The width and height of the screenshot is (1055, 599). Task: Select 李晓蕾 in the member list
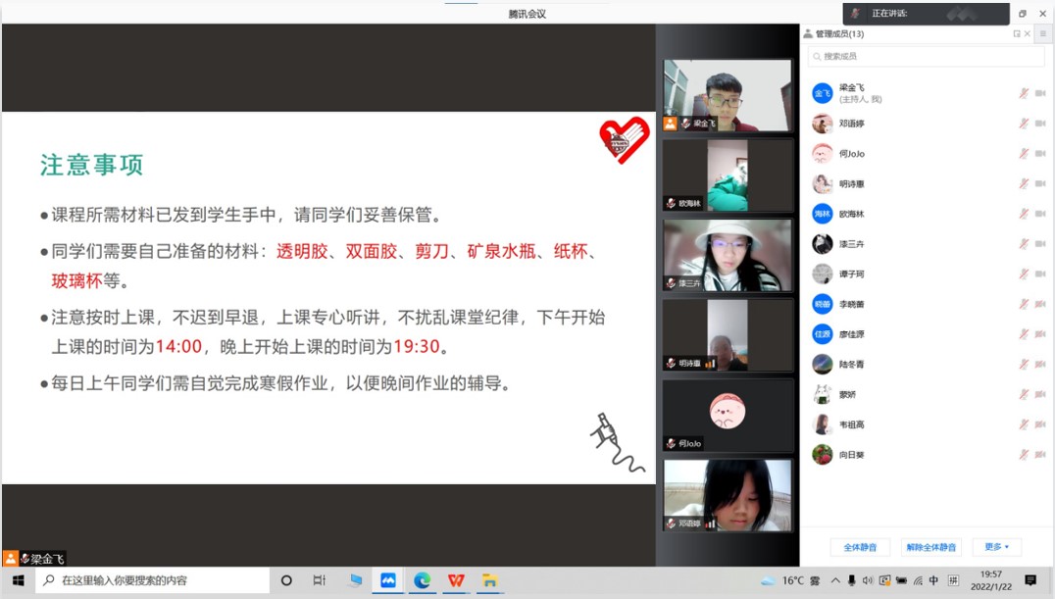(851, 304)
